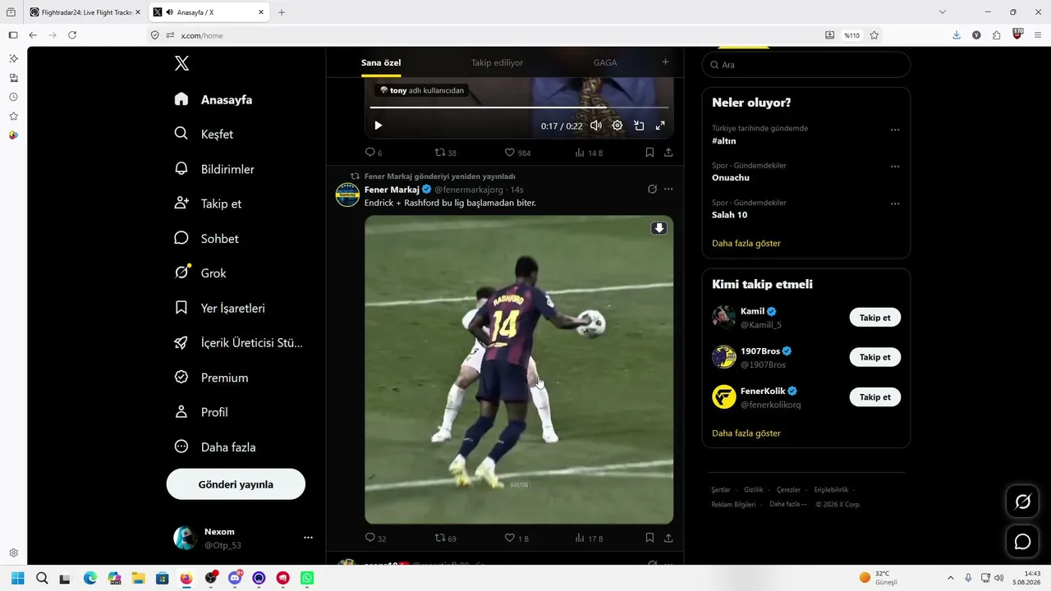Switch to the Takip ediyor tab
The image size is (1051, 591).
click(x=497, y=62)
